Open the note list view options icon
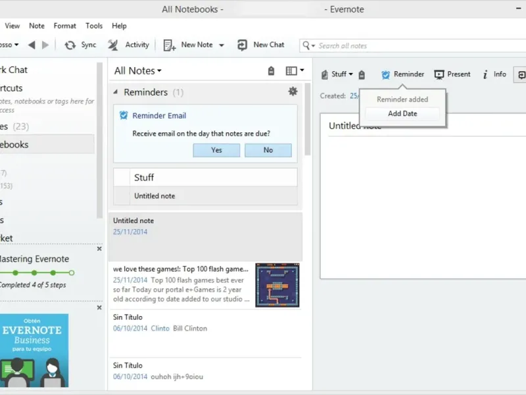The height and width of the screenshot is (395, 526). tap(291, 71)
